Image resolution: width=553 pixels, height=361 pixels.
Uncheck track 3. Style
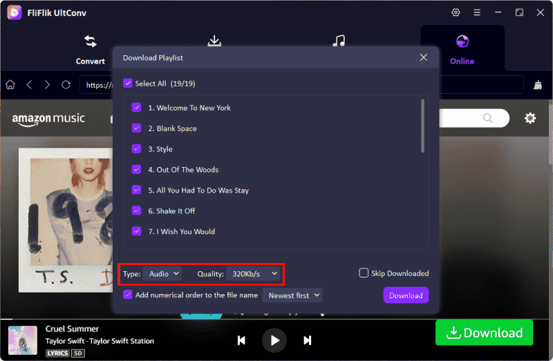coord(136,149)
